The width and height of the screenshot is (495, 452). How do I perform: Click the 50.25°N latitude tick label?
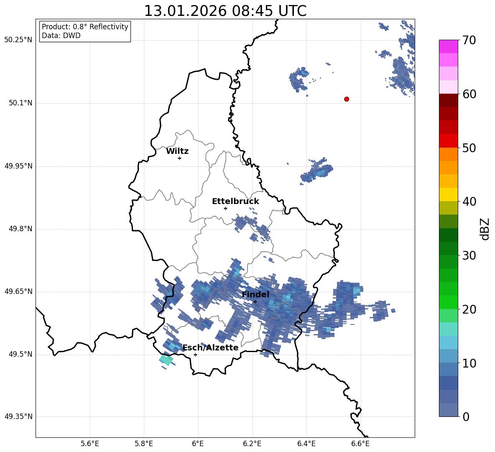click(18, 40)
